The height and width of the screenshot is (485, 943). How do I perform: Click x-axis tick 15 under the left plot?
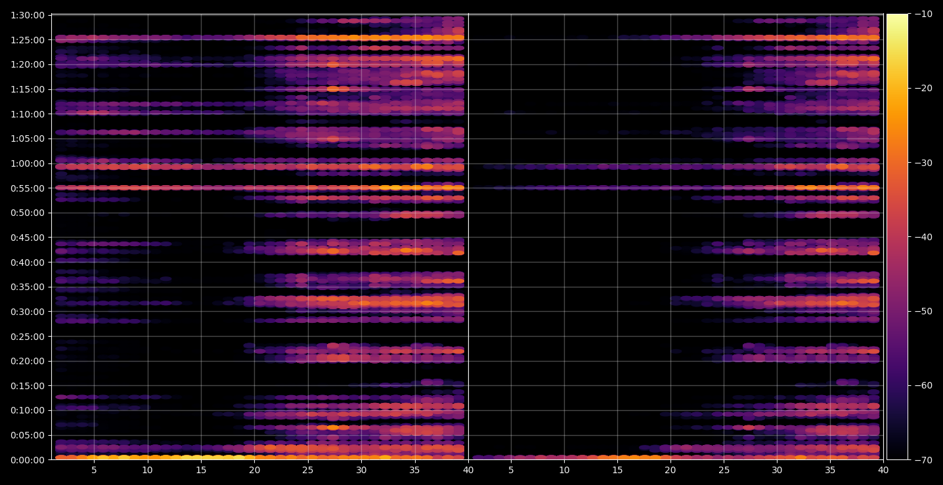point(201,470)
